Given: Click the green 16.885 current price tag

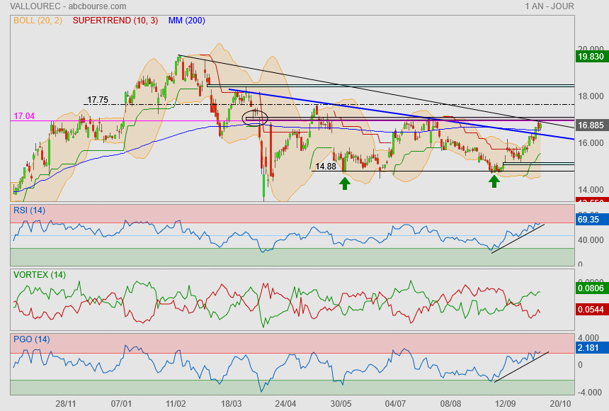Looking at the screenshot, I should coord(591,125).
